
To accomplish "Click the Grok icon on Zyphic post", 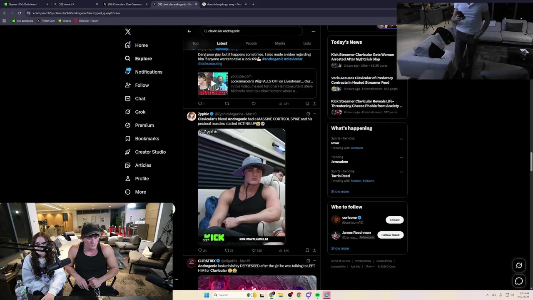I will coord(308,114).
